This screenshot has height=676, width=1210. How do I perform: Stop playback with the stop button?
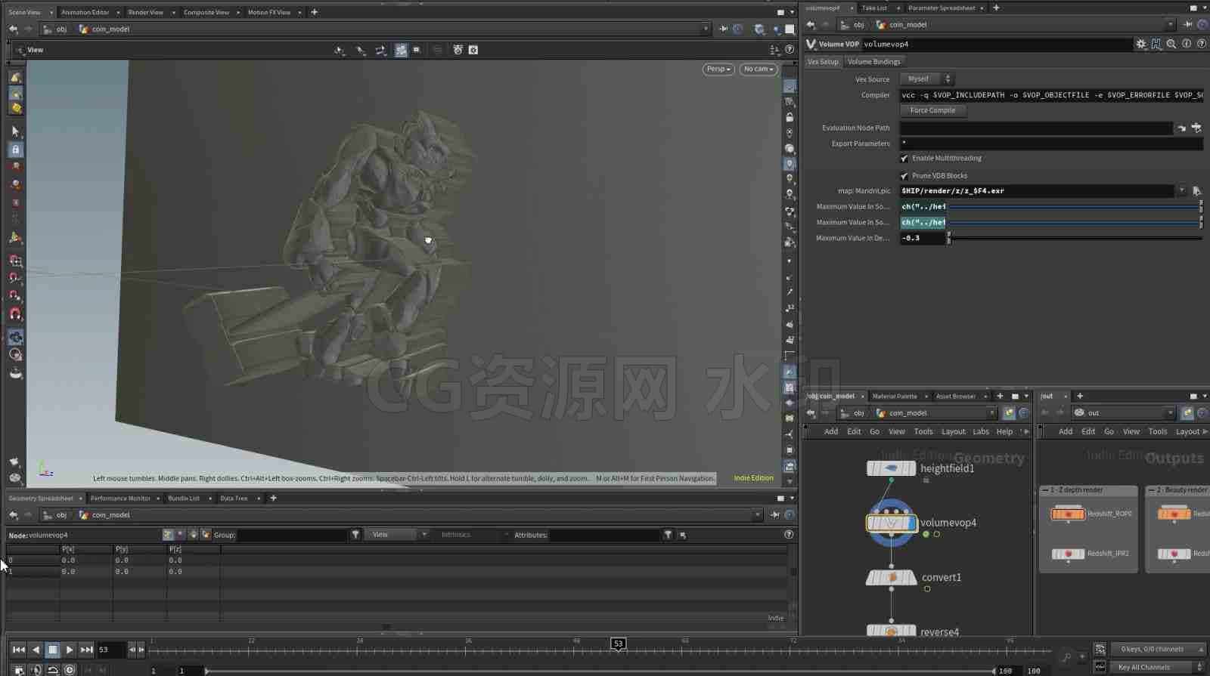53,650
